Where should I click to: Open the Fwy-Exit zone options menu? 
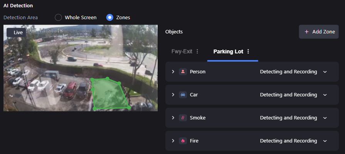197,51
